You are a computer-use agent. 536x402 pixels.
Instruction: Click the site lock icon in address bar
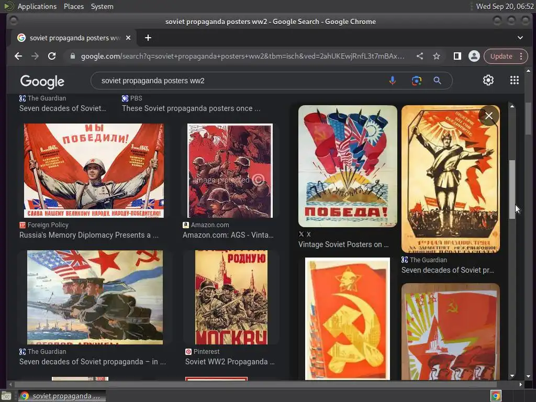click(72, 56)
